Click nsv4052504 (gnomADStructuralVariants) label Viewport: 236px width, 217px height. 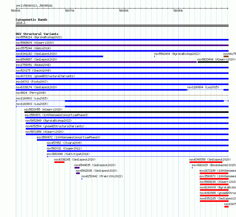coord(55,126)
